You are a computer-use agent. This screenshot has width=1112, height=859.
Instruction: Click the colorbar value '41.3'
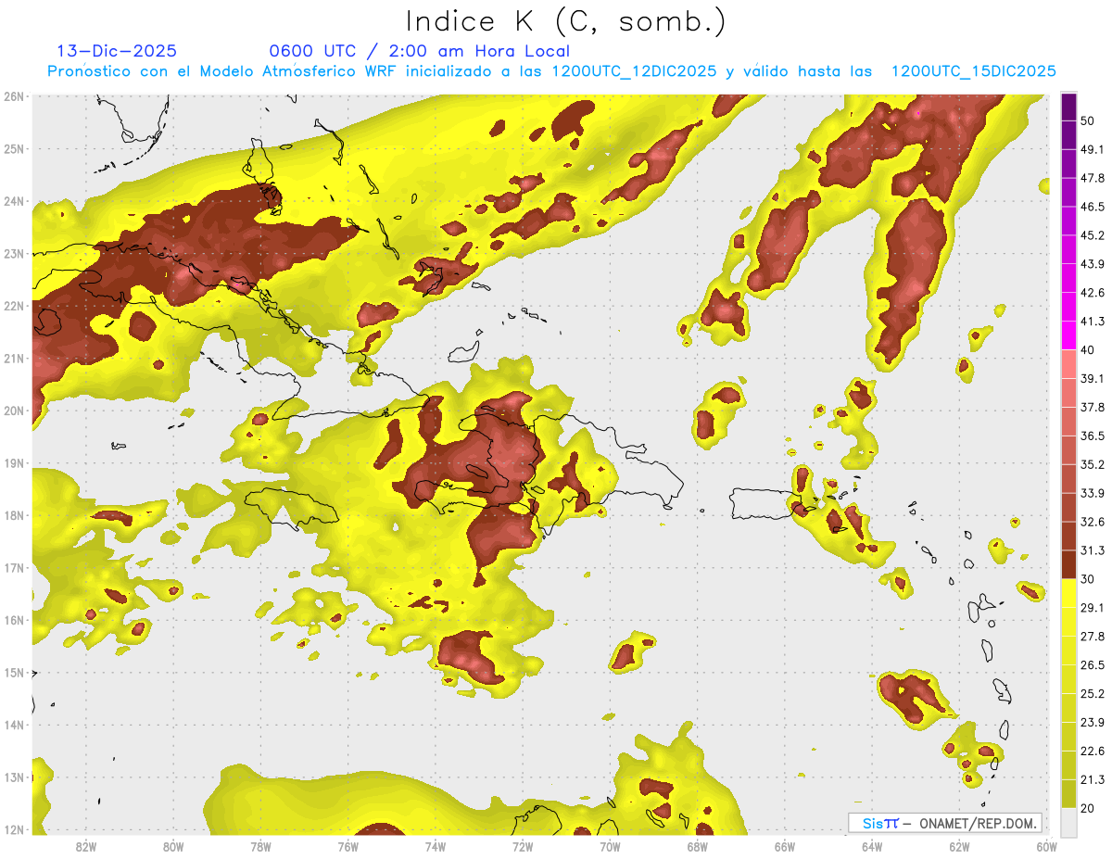1093,322
